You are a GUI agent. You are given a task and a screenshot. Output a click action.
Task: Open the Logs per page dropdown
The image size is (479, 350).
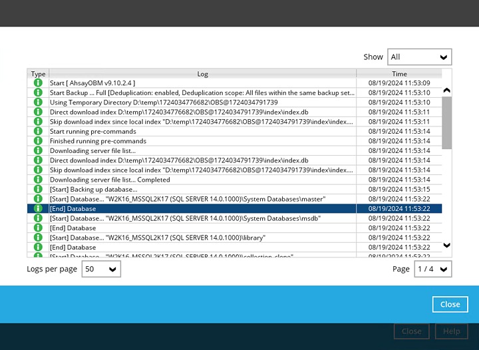[x=101, y=269]
